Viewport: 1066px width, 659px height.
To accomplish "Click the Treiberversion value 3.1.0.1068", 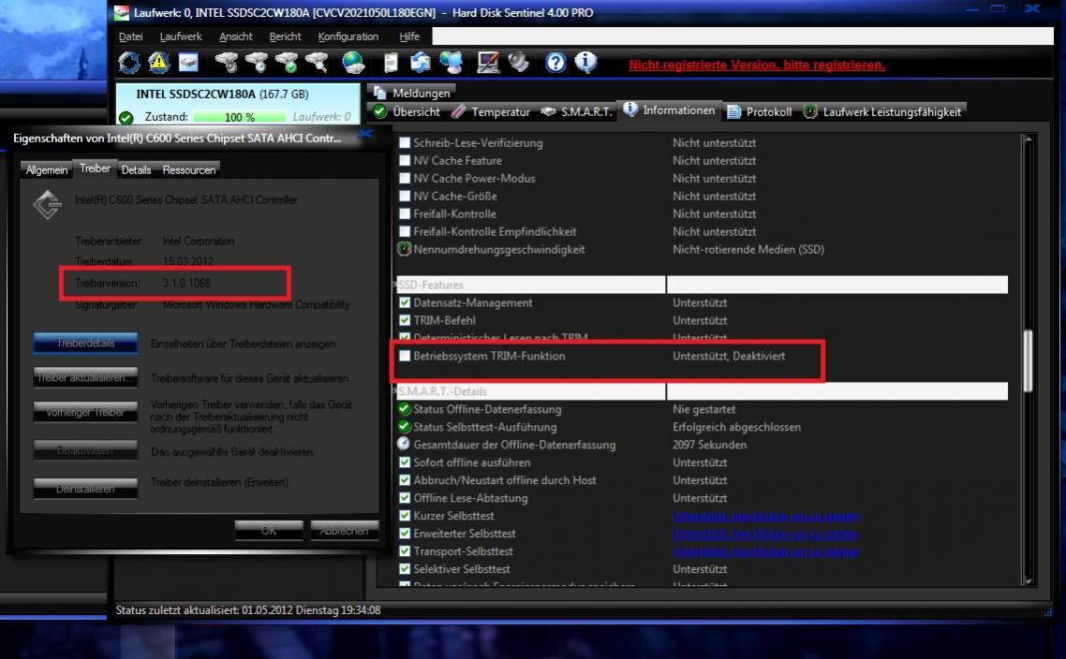I will [186, 283].
